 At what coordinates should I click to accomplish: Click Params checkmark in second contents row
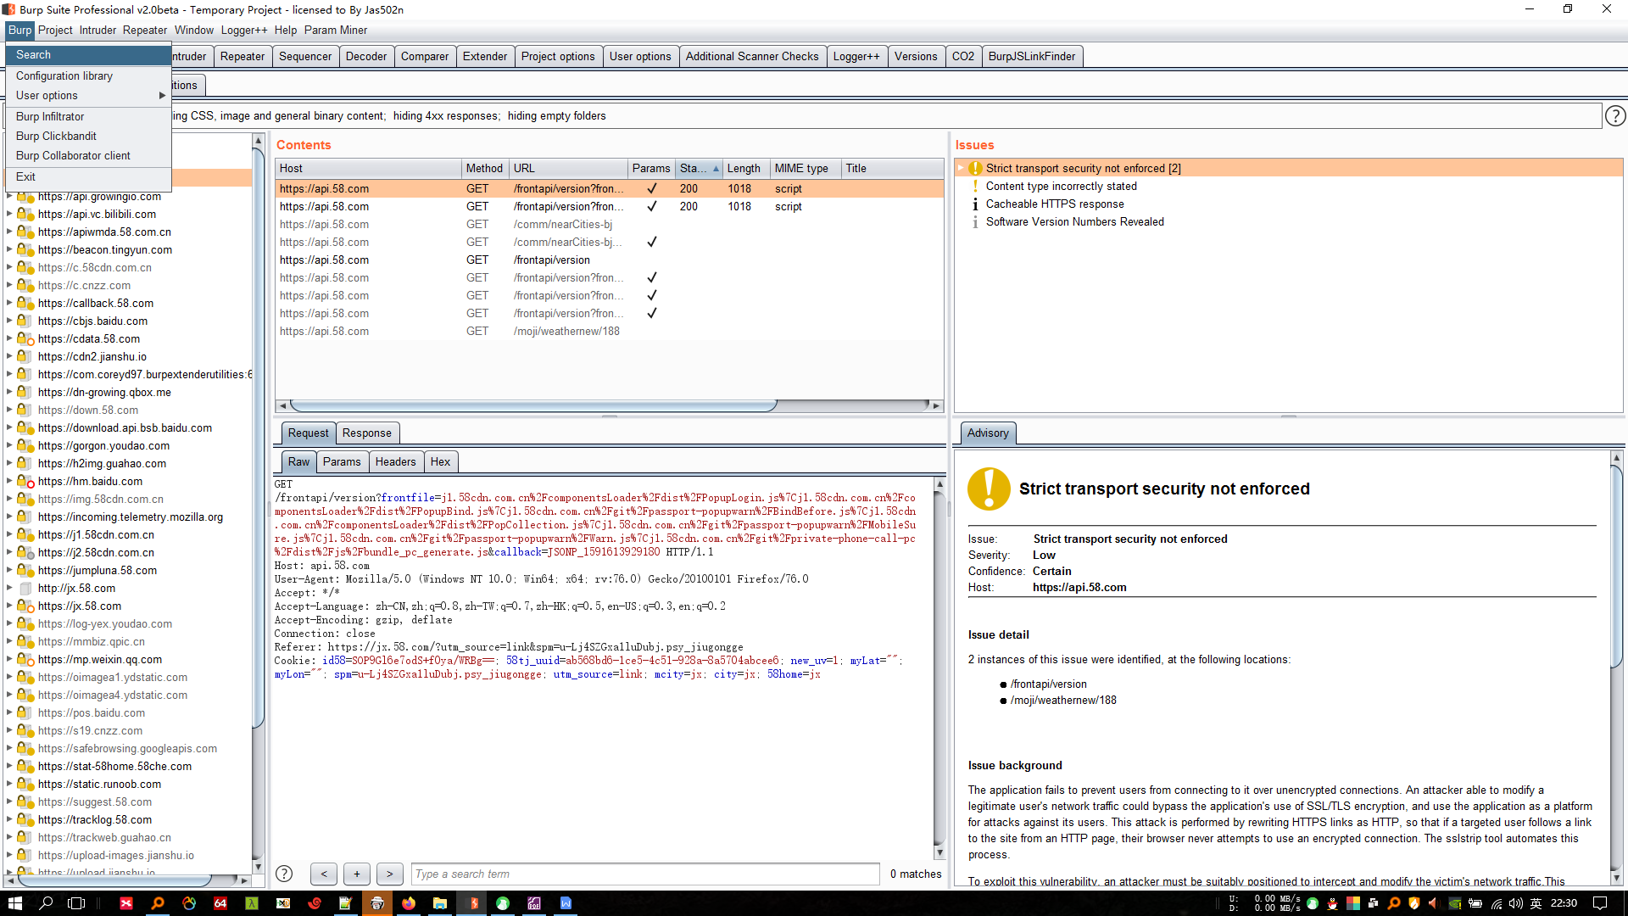point(651,207)
